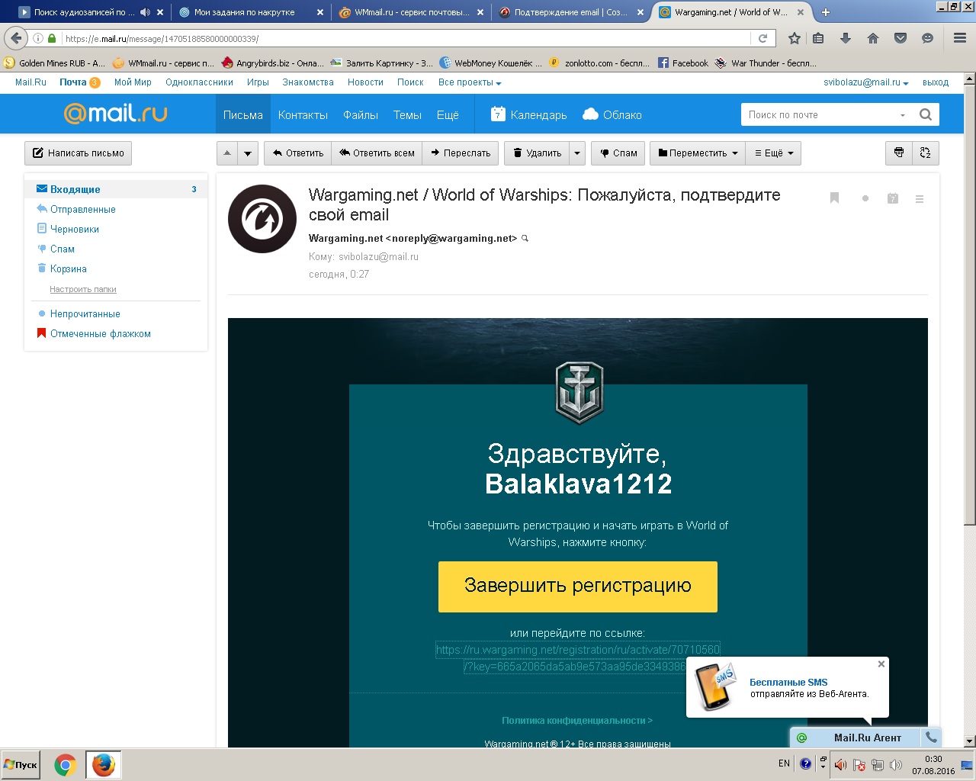Expand the Все проекты menu

470,82
